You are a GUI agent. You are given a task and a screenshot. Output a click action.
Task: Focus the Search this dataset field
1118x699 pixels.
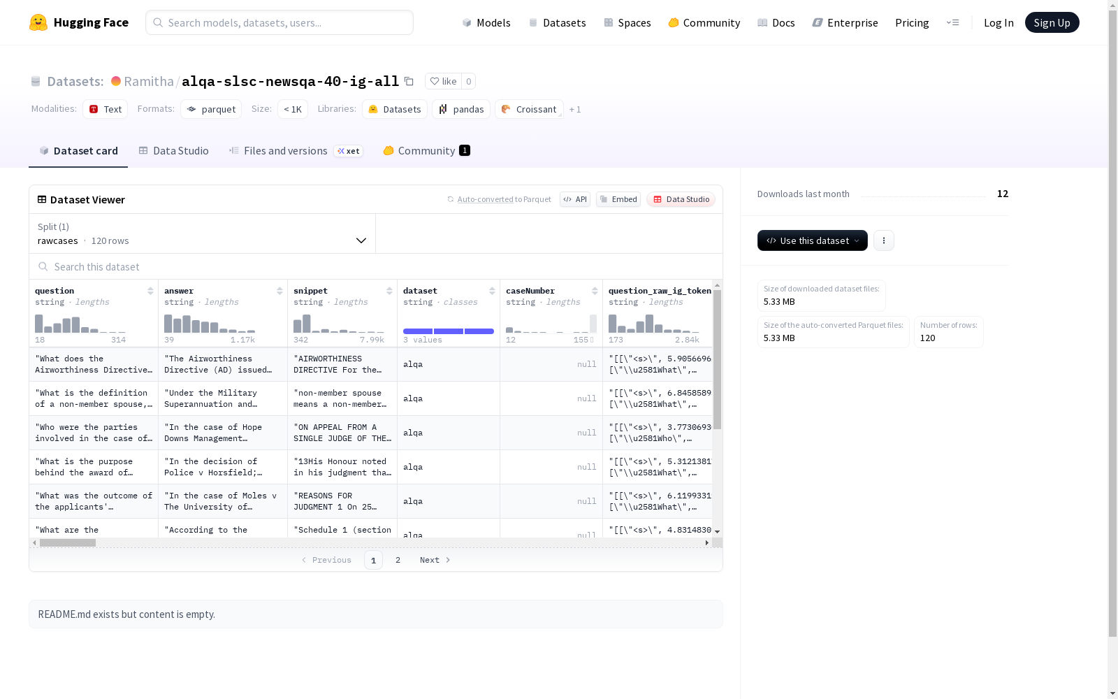376,267
